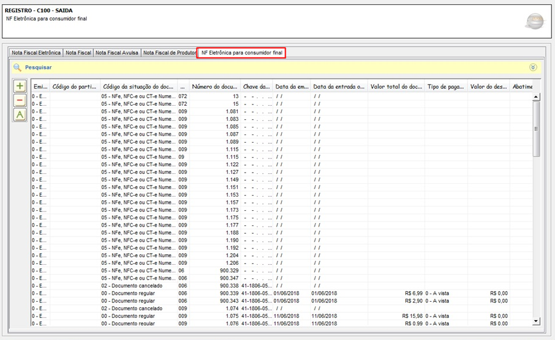Switch to Nota Fiscal Eletrônica tab

point(36,53)
